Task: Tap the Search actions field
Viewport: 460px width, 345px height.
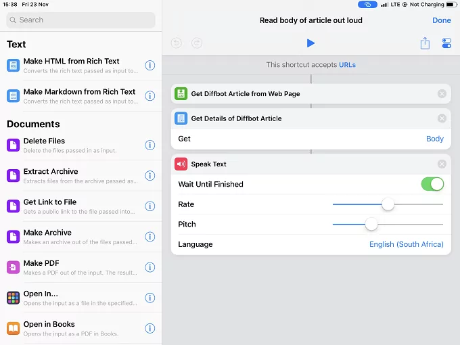Action: click(x=80, y=20)
